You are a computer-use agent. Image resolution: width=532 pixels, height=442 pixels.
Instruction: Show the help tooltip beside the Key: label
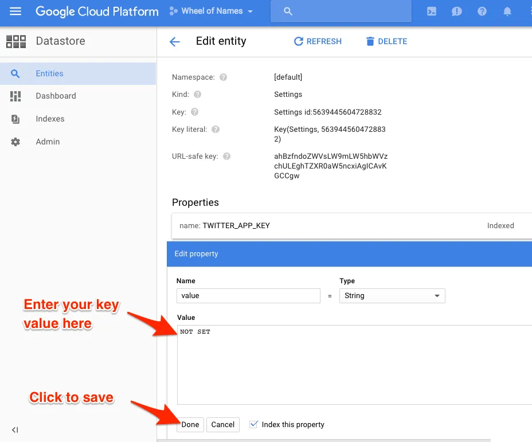[194, 112]
